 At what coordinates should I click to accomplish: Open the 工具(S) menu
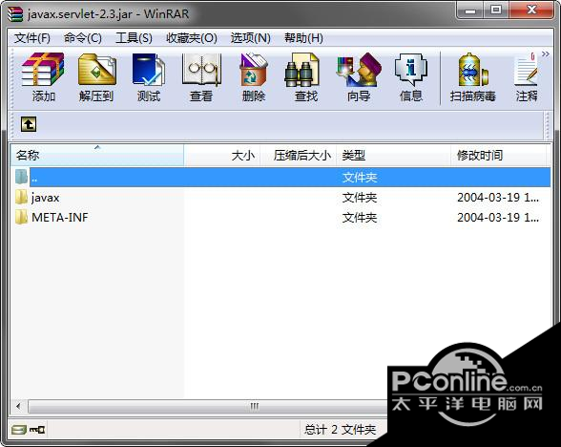click(x=134, y=38)
